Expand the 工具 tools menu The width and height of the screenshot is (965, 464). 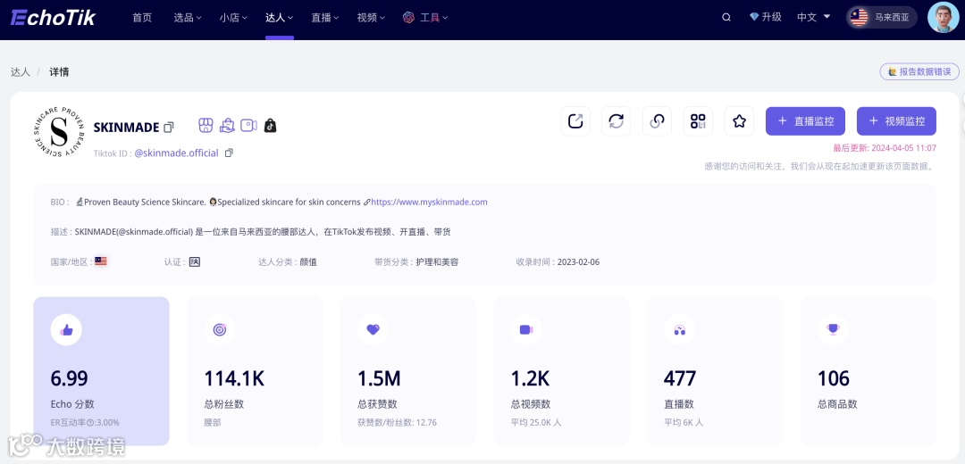[x=425, y=18]
